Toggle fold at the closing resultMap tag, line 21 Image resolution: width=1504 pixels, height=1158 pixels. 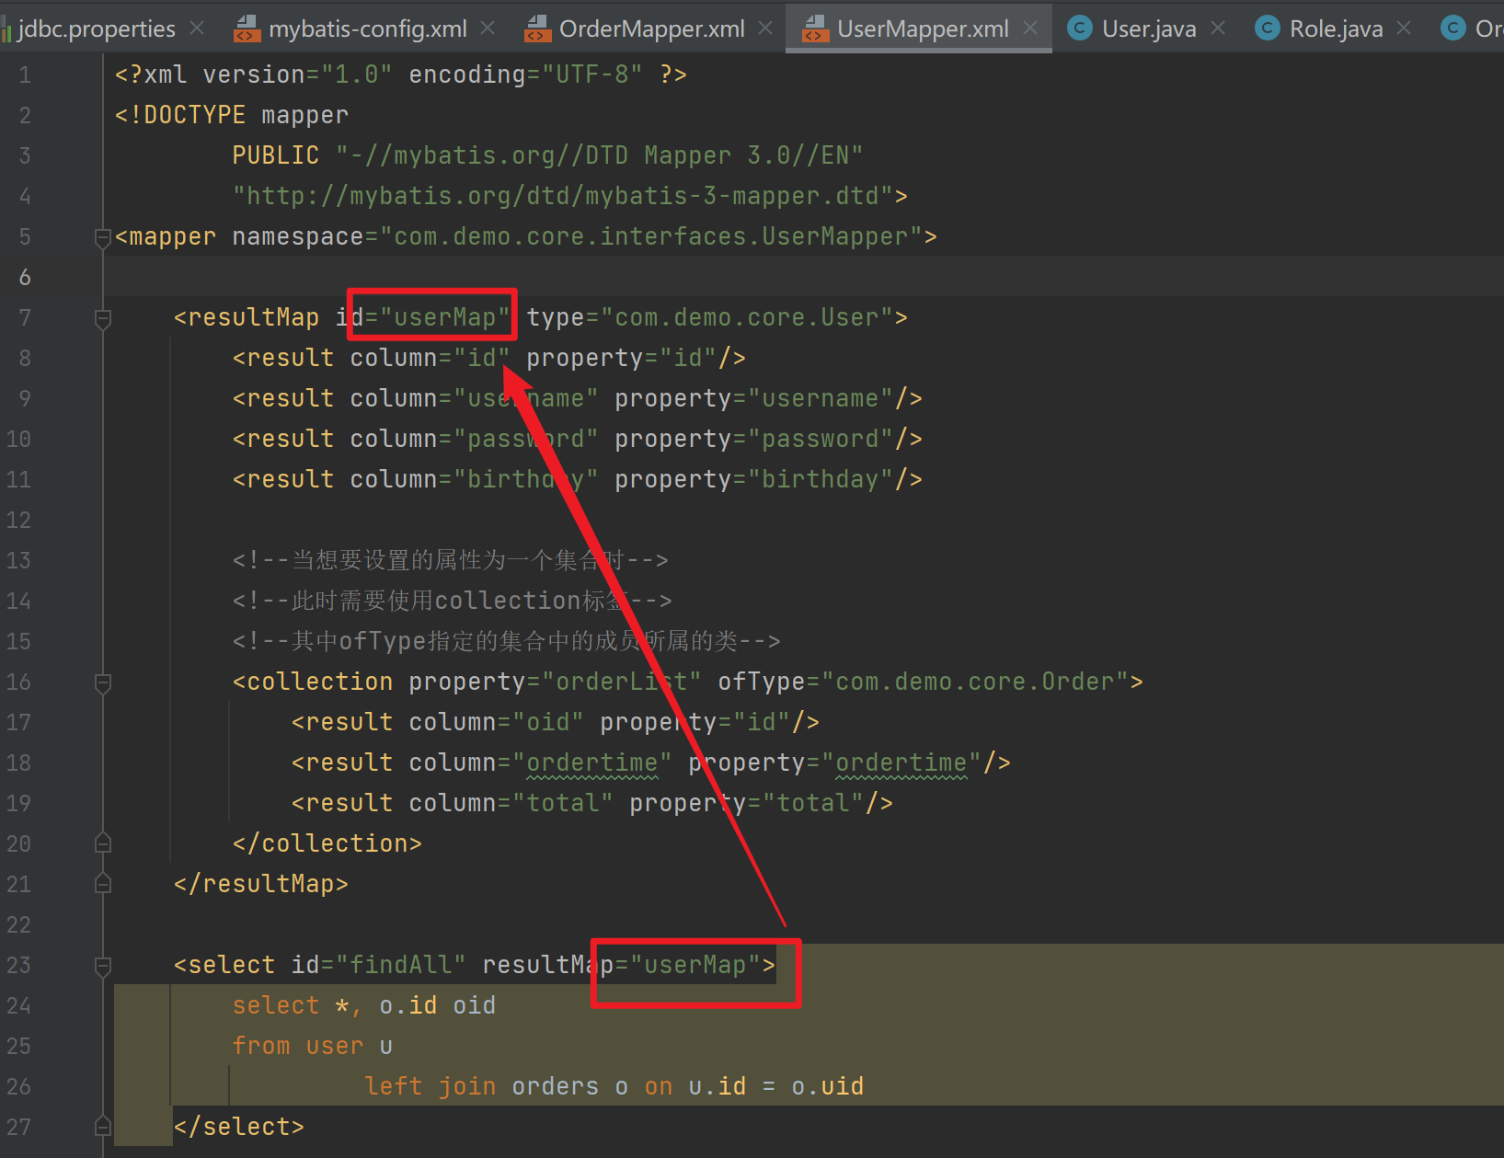click(103, 884)
